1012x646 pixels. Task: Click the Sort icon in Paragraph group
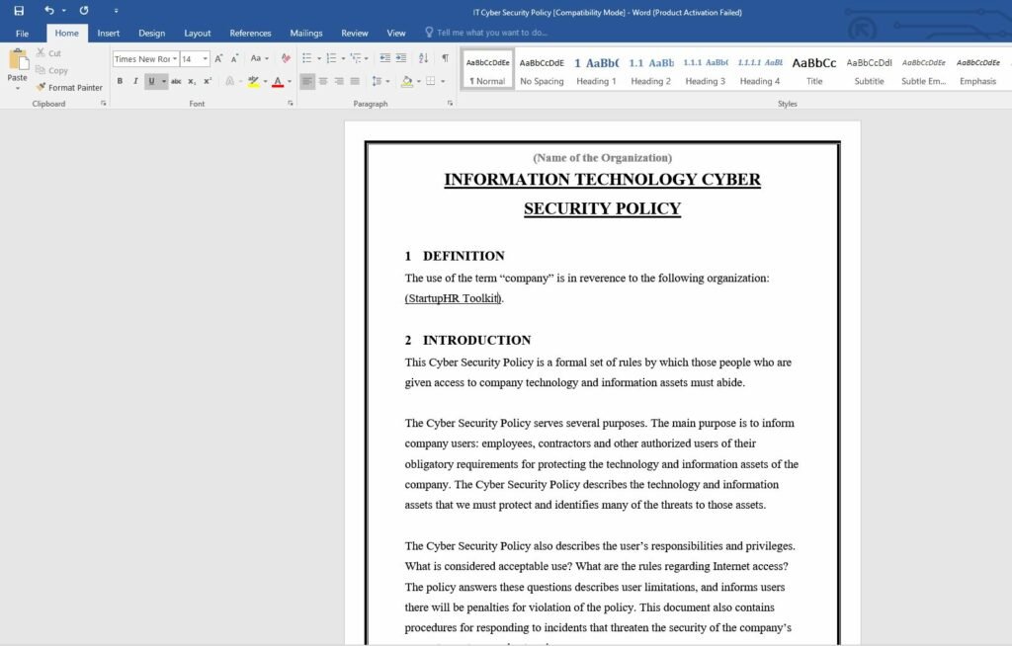pos(424,58)
